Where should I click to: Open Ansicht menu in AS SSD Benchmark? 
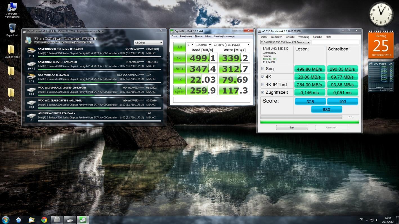pos(290,37)
